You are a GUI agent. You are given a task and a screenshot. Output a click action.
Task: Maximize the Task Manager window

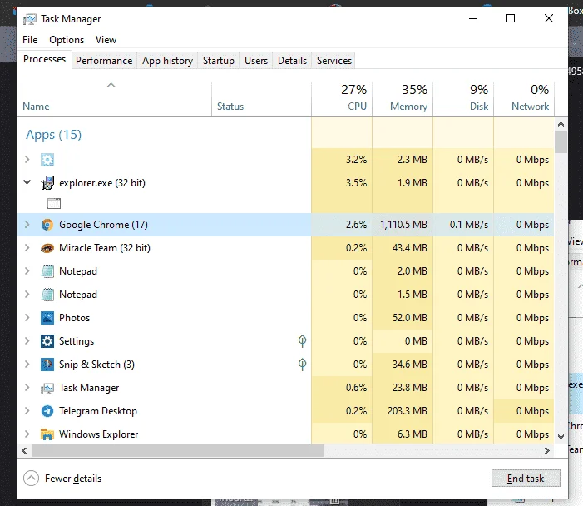[511, 18]
